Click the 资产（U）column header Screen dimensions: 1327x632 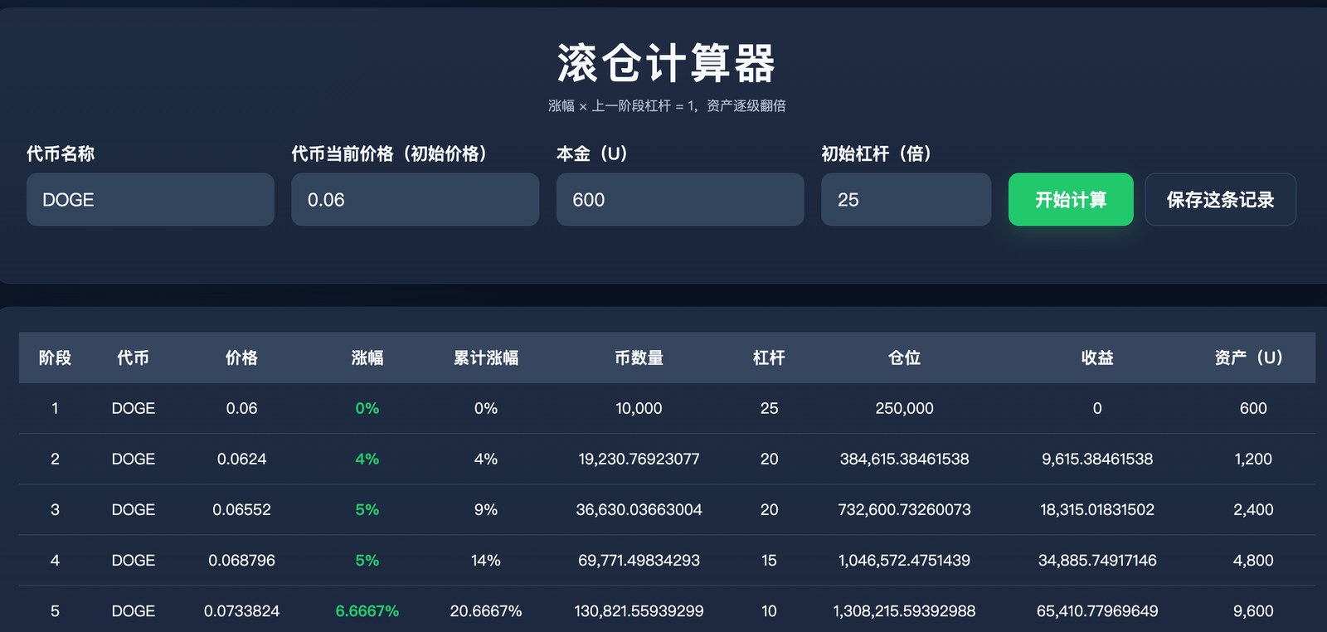(x=1249, y=357)
